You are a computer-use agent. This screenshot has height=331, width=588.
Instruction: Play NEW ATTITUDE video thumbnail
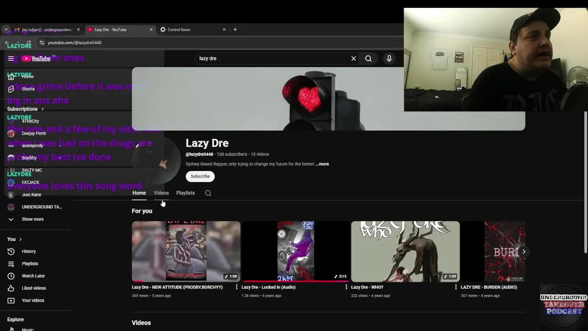point(186,251)
